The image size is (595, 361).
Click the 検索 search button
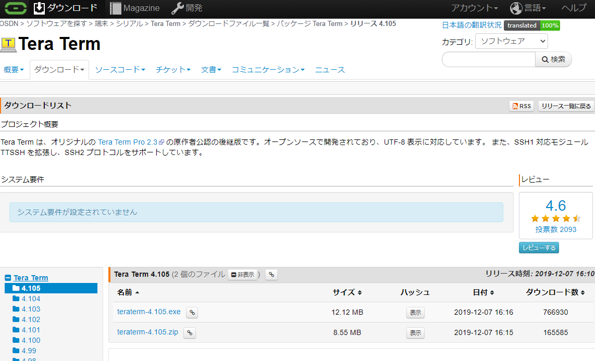coord(553,59)
